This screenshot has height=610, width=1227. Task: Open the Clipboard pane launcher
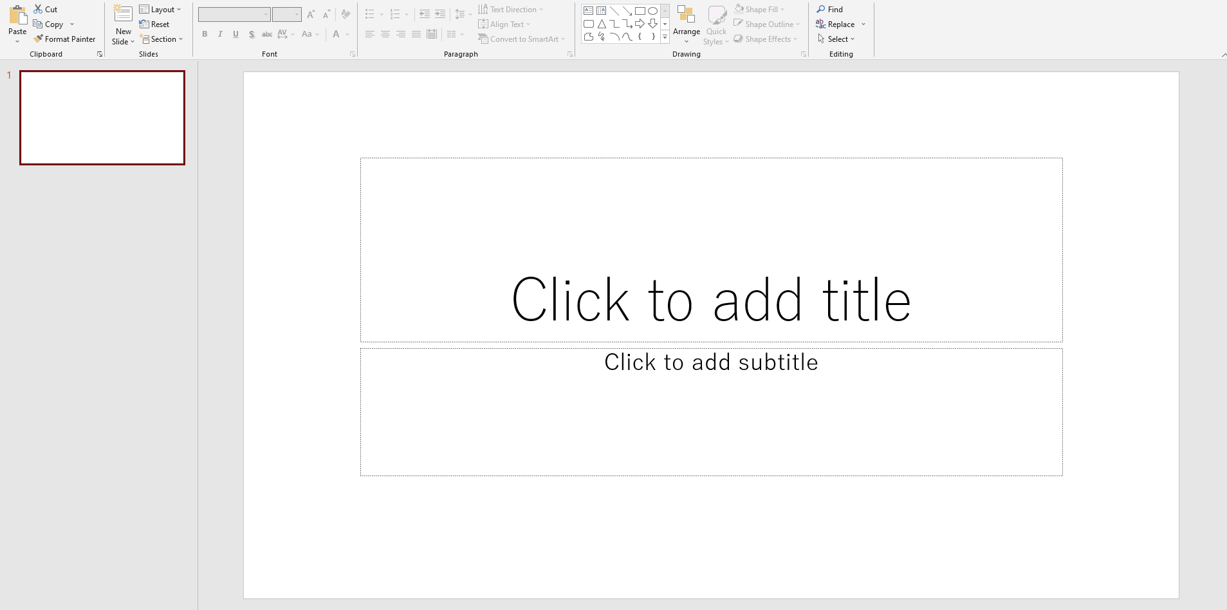pos(100,54)
